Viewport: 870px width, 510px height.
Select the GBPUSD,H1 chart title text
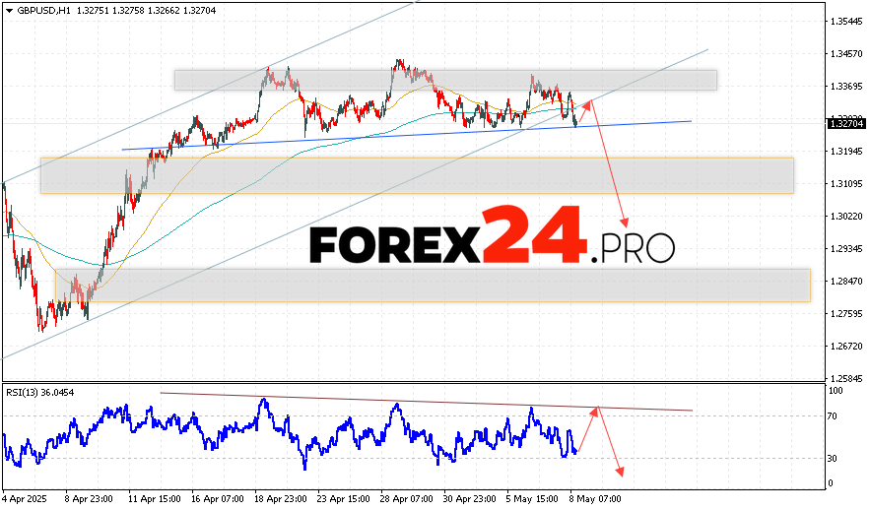click(43, 11)
